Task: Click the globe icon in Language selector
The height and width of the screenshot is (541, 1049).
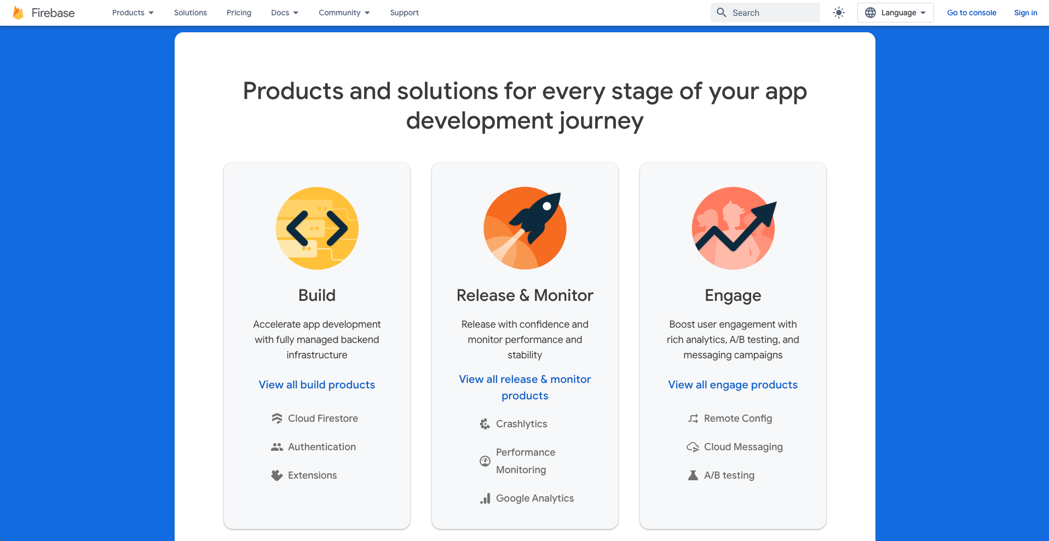Action: [871, 13]
